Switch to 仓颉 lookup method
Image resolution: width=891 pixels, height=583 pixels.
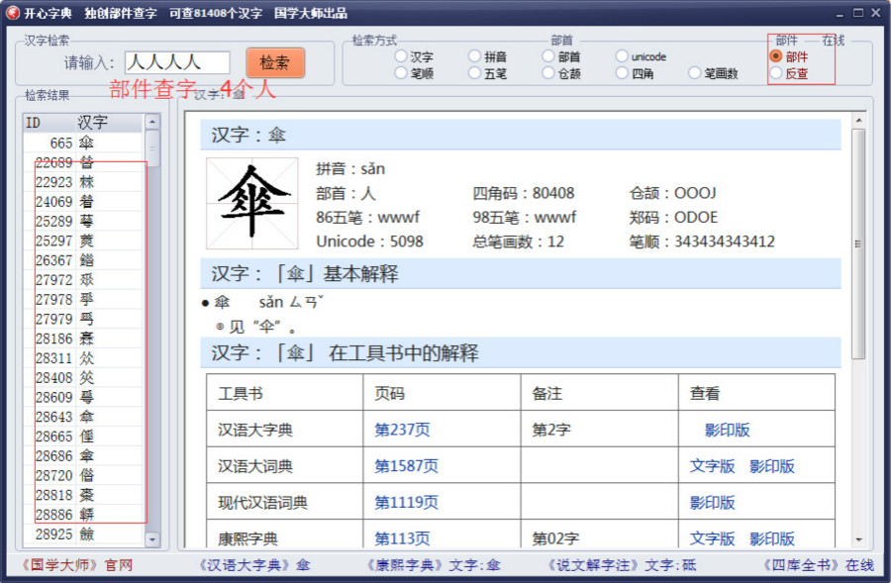click(548, 73)
